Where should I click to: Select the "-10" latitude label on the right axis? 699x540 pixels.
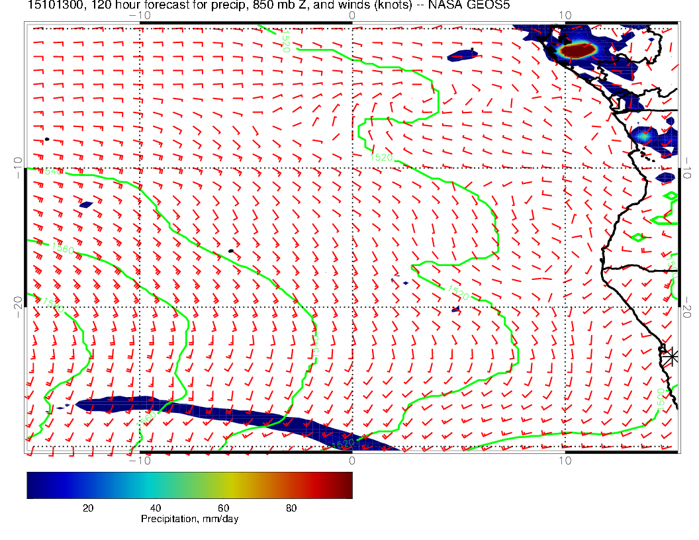click(x=688, y=167)
